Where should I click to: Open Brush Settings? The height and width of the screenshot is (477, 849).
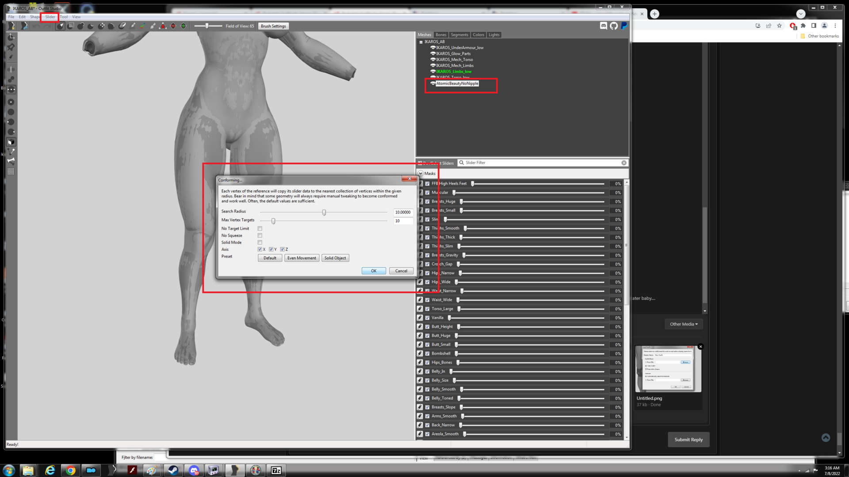point(273,26)
